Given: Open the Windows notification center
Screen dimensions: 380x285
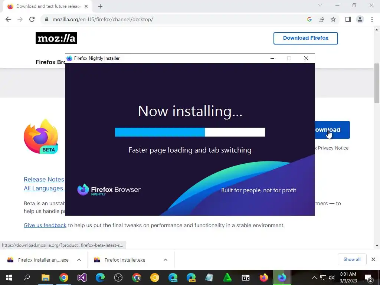Looking at the screenshot, I should [x=368, y=278].
